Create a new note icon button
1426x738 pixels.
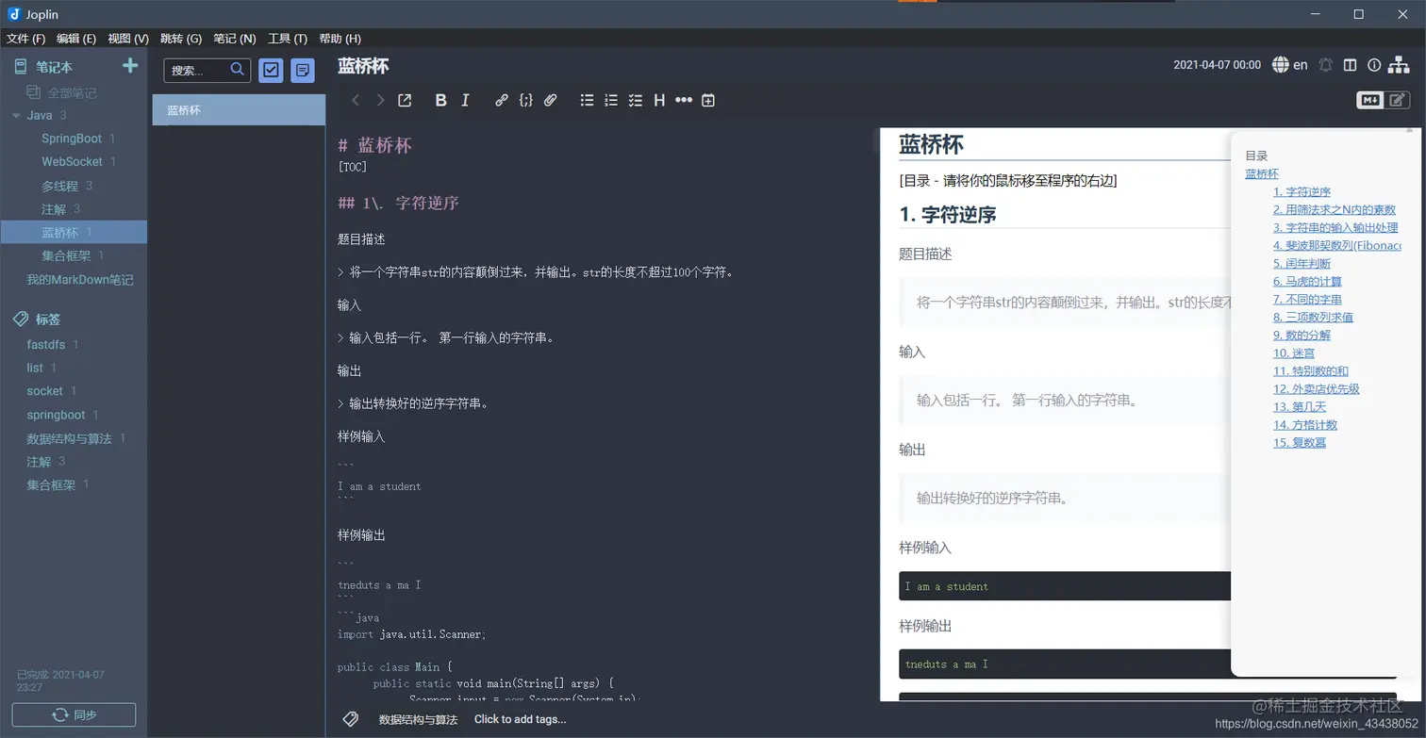[x=303, y=70]
